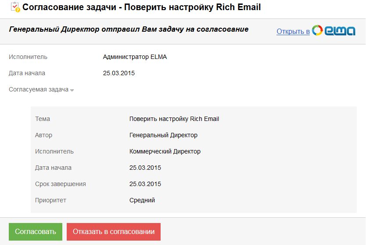The width and height of the screenshot is (366, 245).
Task: Click the "Коммерческий Директор" executor value
Action: 165,151
